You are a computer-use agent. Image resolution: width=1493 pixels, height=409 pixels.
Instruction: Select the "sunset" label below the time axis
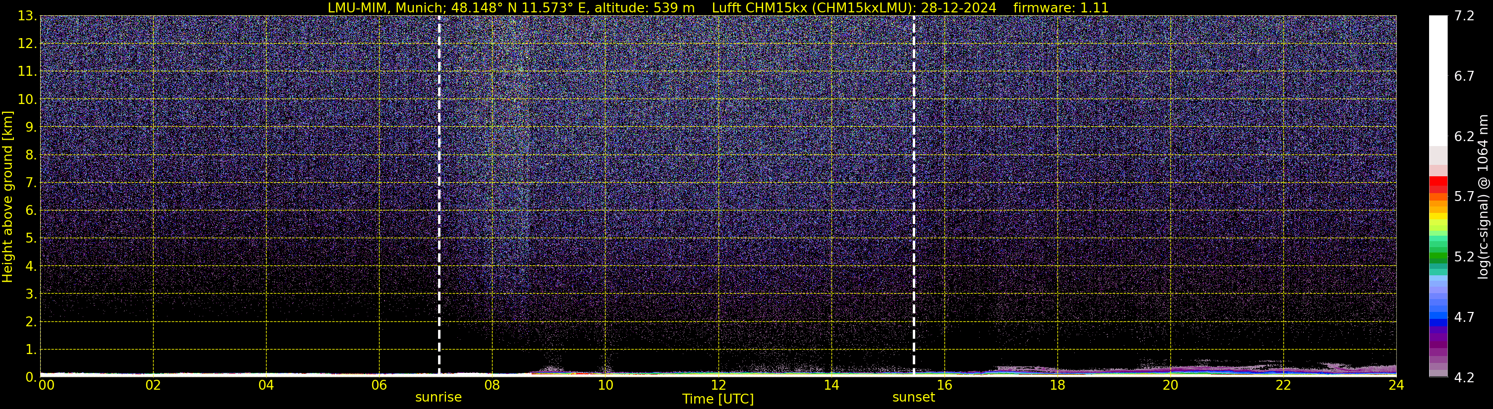coord(913,398)
